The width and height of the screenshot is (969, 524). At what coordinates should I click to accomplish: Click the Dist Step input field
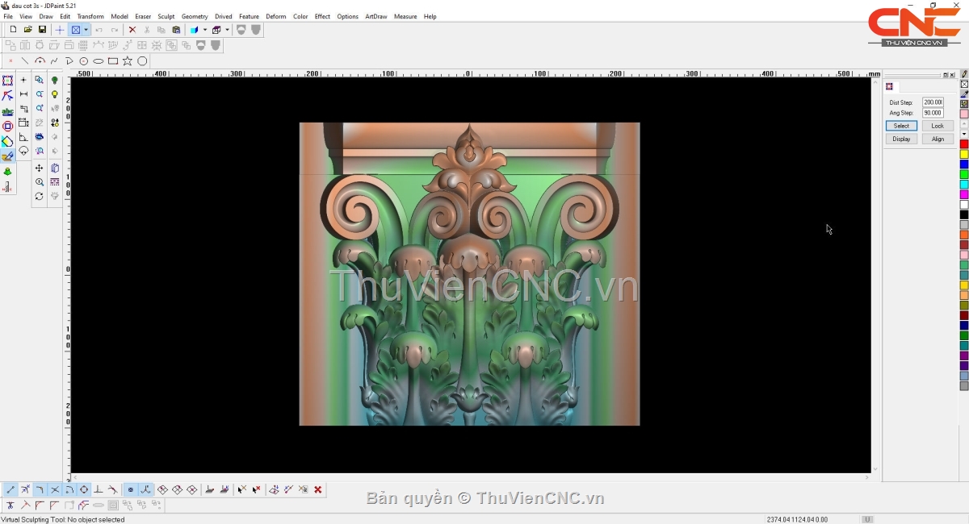(933, 102)
